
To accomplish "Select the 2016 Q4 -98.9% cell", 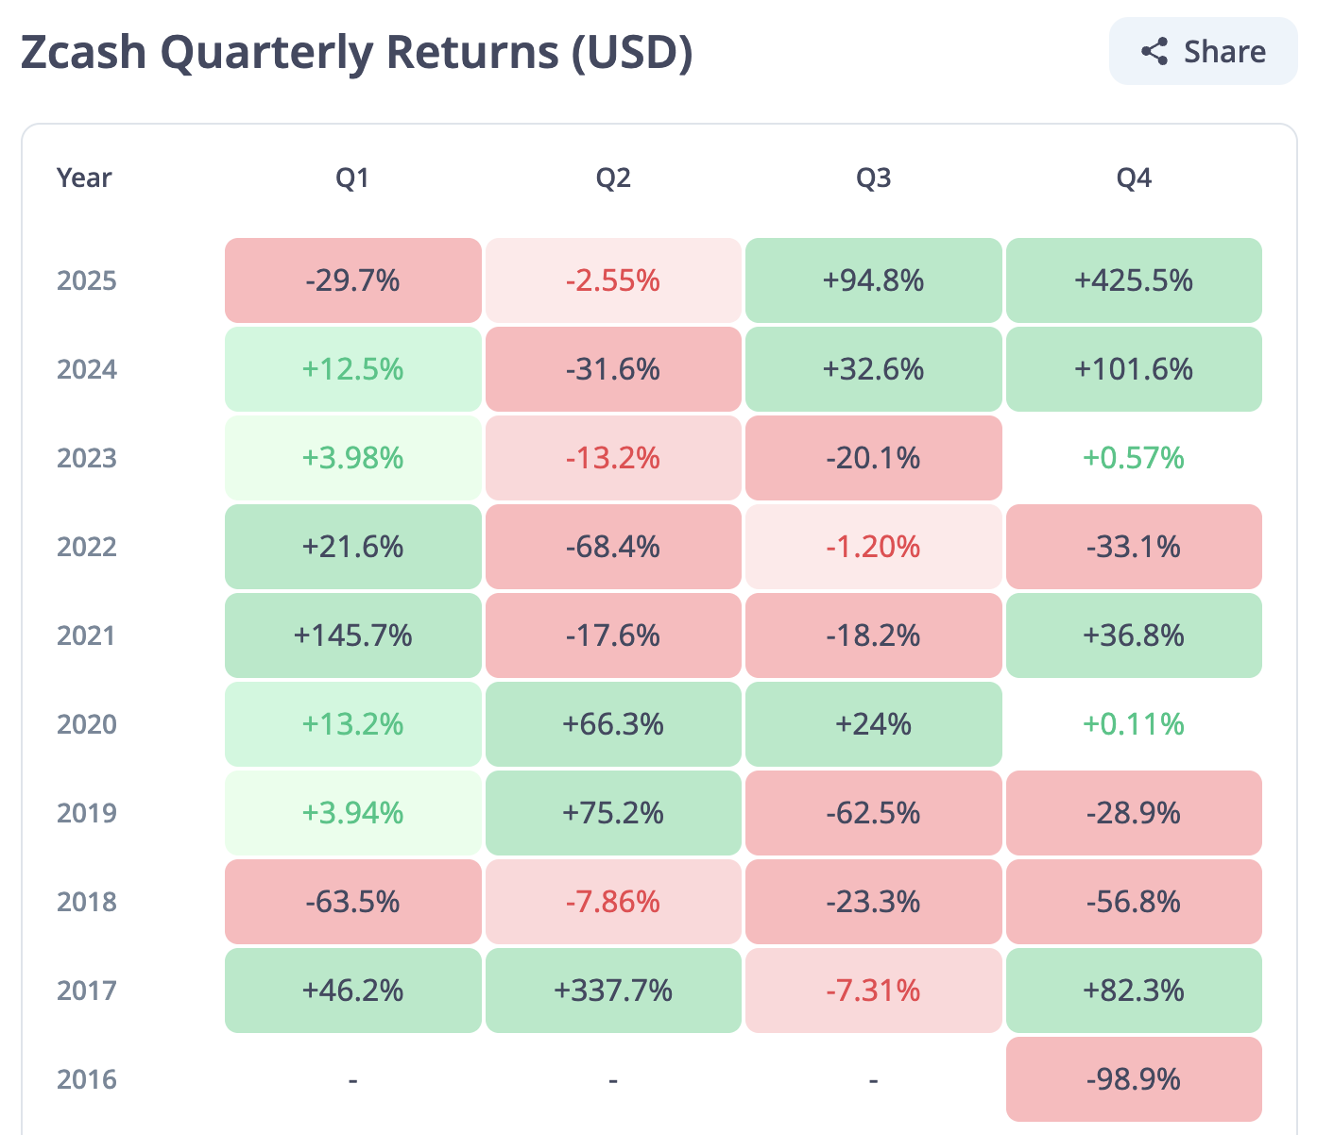I will point(1133,1078).
